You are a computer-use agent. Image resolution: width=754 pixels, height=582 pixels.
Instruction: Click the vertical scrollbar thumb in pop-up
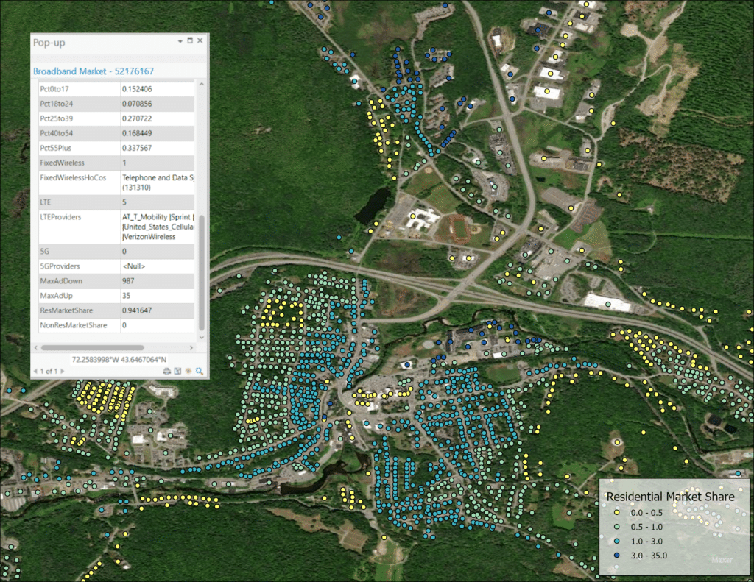pyautogui.click(x=202, y=272)
